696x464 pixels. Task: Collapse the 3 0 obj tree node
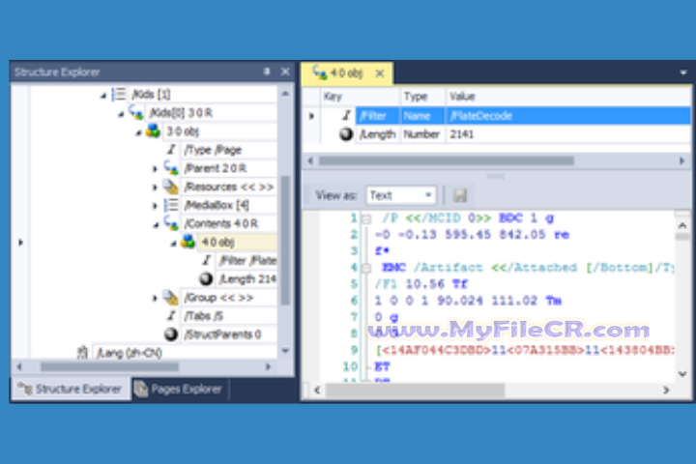tap(138, 132)
